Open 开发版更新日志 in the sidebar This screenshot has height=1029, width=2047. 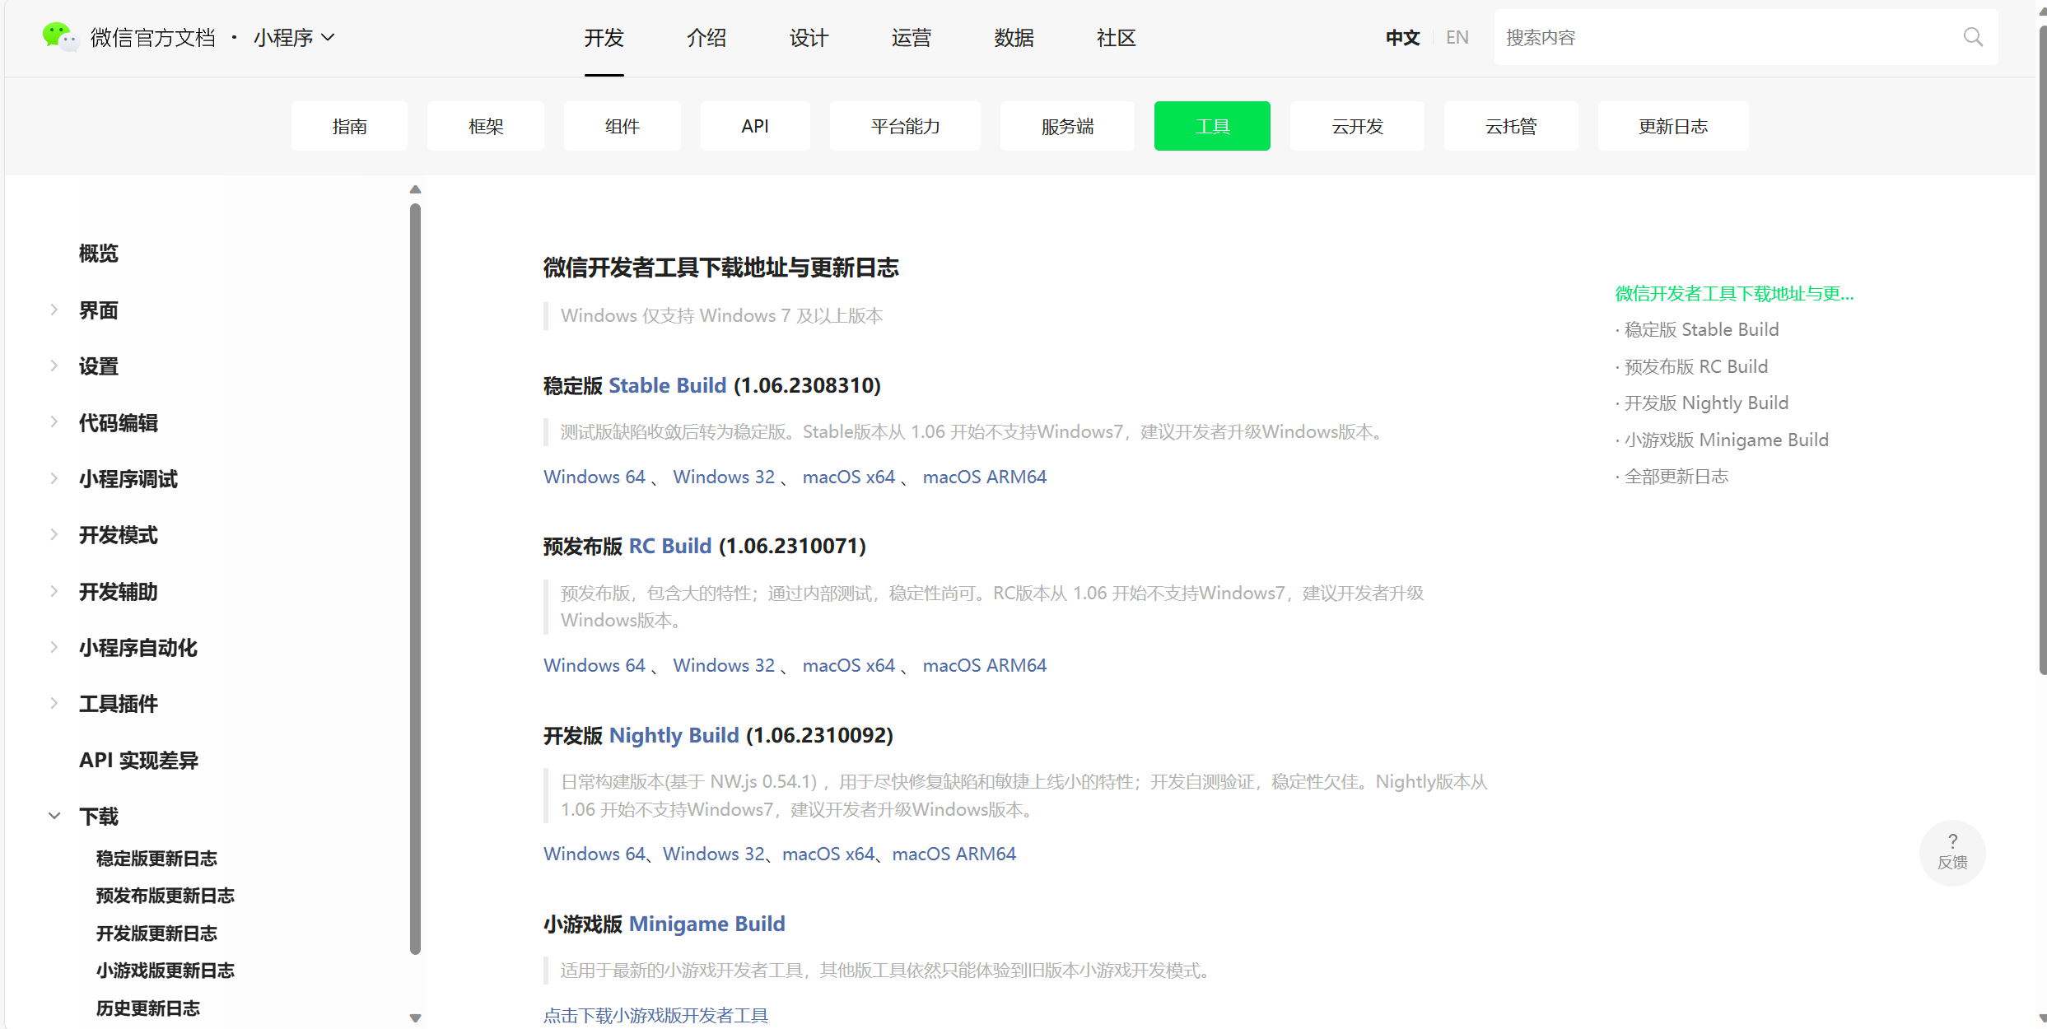point(156,933)
